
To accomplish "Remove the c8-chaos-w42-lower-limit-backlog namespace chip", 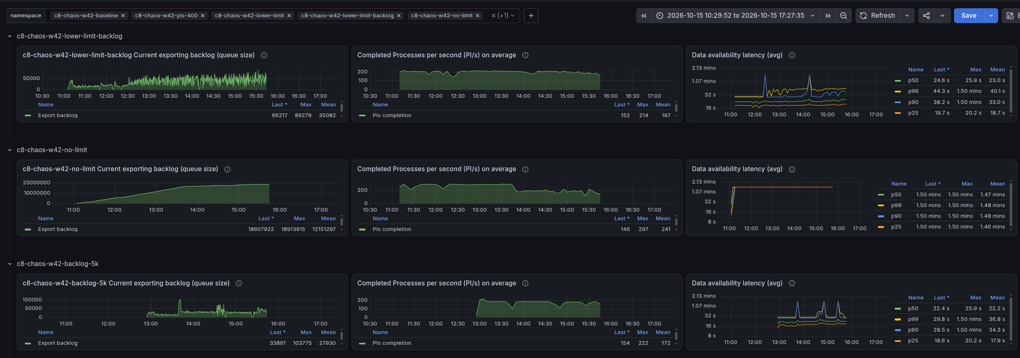I will tap(399, 16).
